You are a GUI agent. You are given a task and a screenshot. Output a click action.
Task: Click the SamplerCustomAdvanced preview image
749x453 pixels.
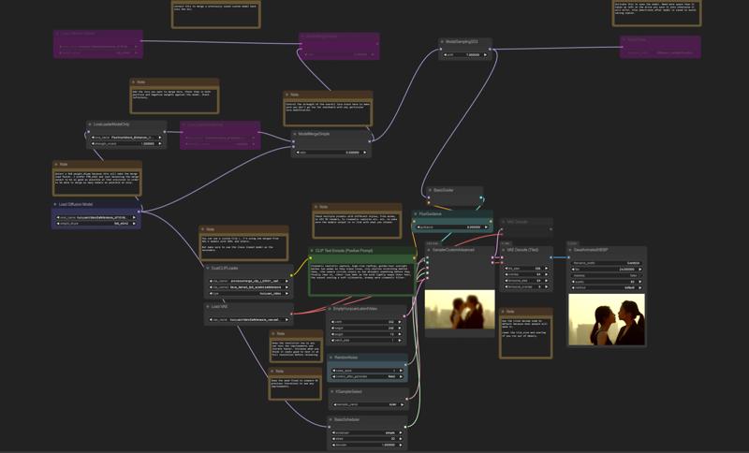[460, 309]
